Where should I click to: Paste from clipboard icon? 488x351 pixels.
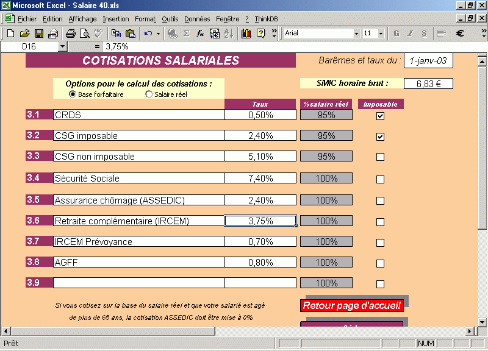[131, 34]
